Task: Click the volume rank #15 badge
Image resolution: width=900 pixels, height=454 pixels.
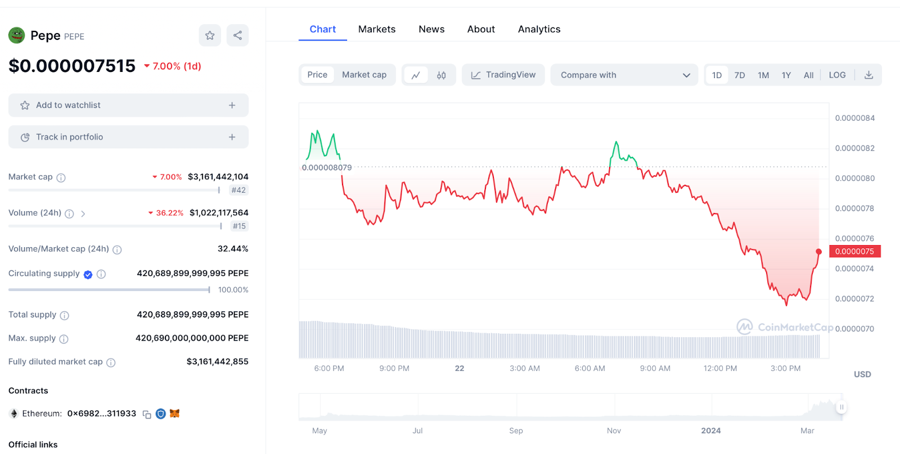Action: point(239,226)
